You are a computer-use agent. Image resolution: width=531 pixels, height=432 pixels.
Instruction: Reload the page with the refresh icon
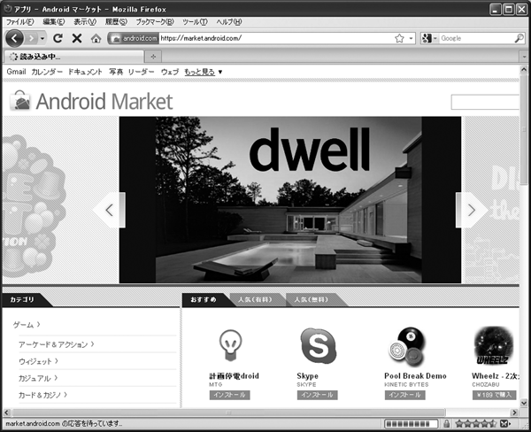[58, 38]
